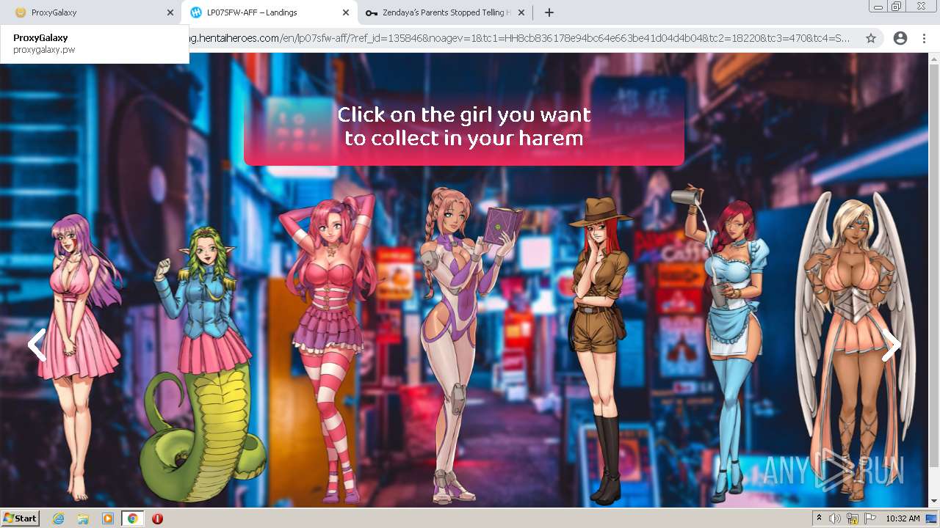
Task: Click the address bar URL
Action: pos(520,38)
